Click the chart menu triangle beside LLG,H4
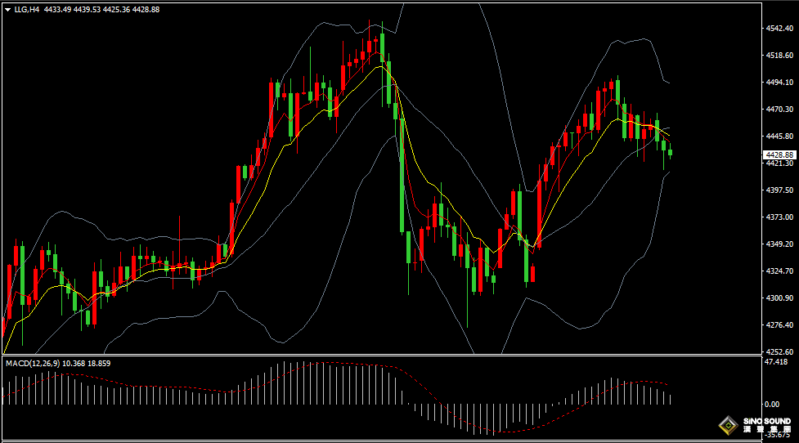799x443 pixels. click(7, 10)
